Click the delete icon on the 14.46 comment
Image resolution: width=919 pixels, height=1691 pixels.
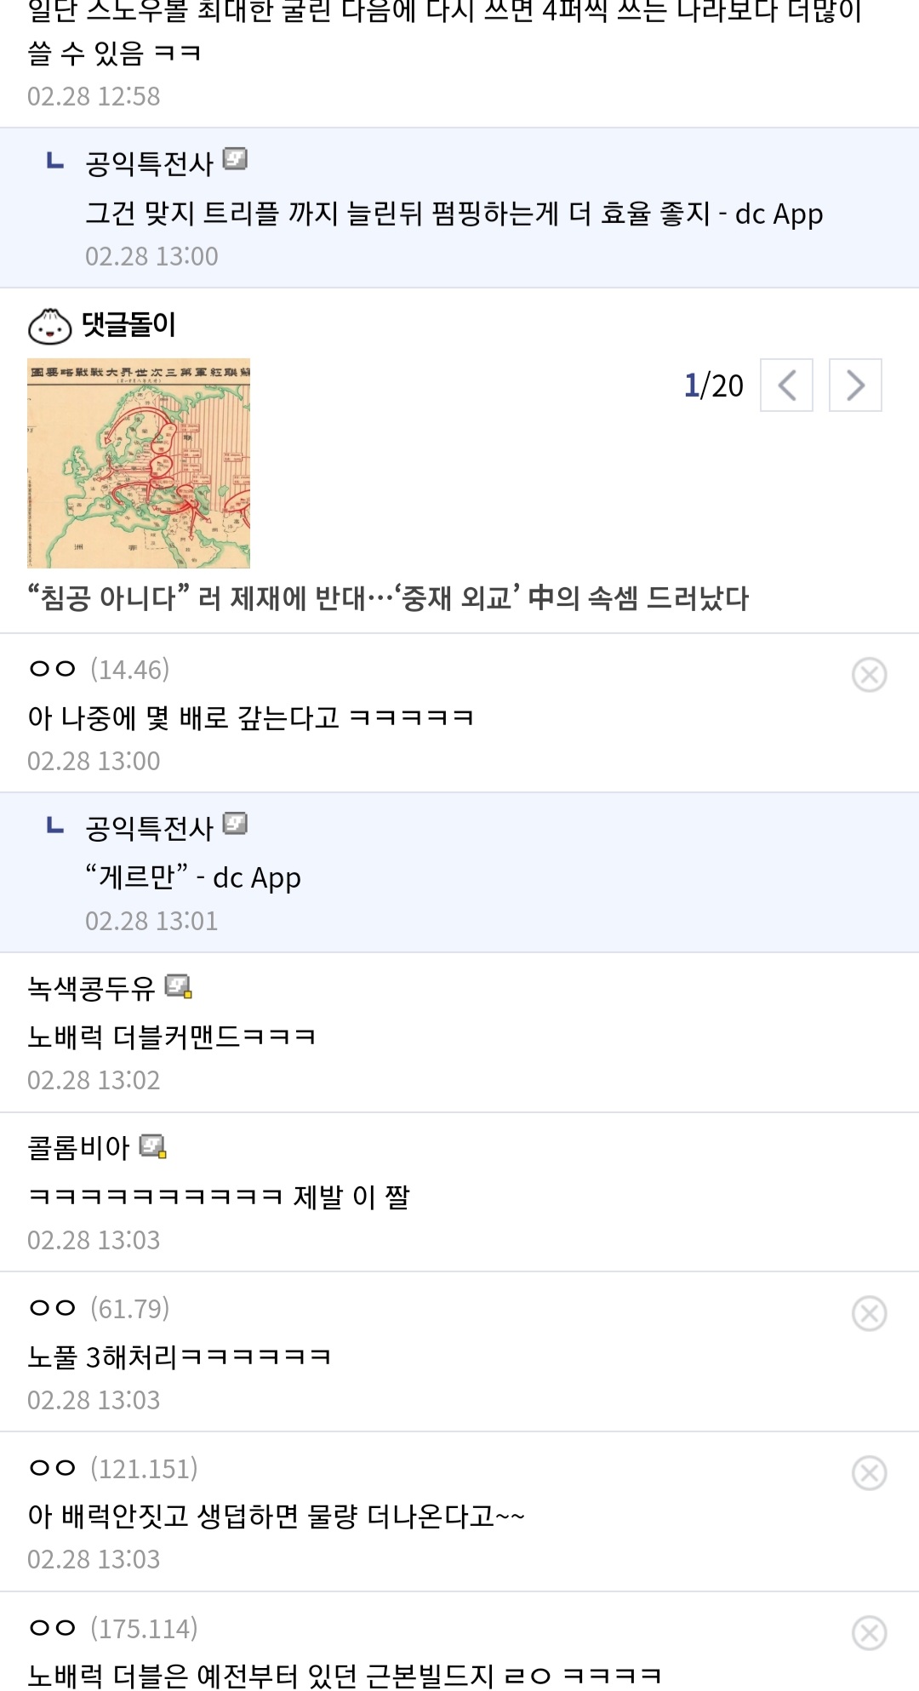[x=869, y=675]
